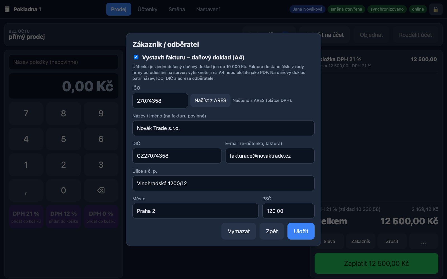Click the Načteno z ARES status text
This screenshot has width=447, height=279.
pyautogui.click(x=262, y=100)
